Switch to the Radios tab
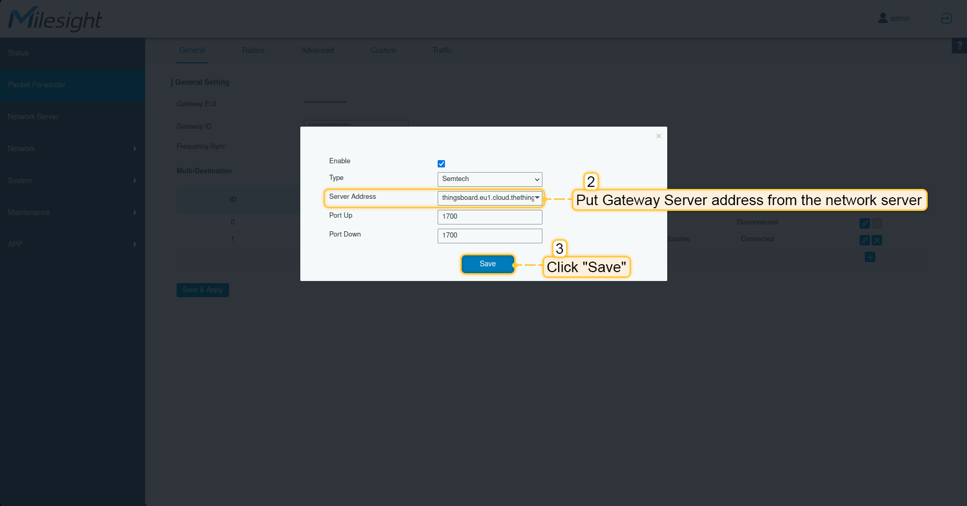 [x=253, y=50]
